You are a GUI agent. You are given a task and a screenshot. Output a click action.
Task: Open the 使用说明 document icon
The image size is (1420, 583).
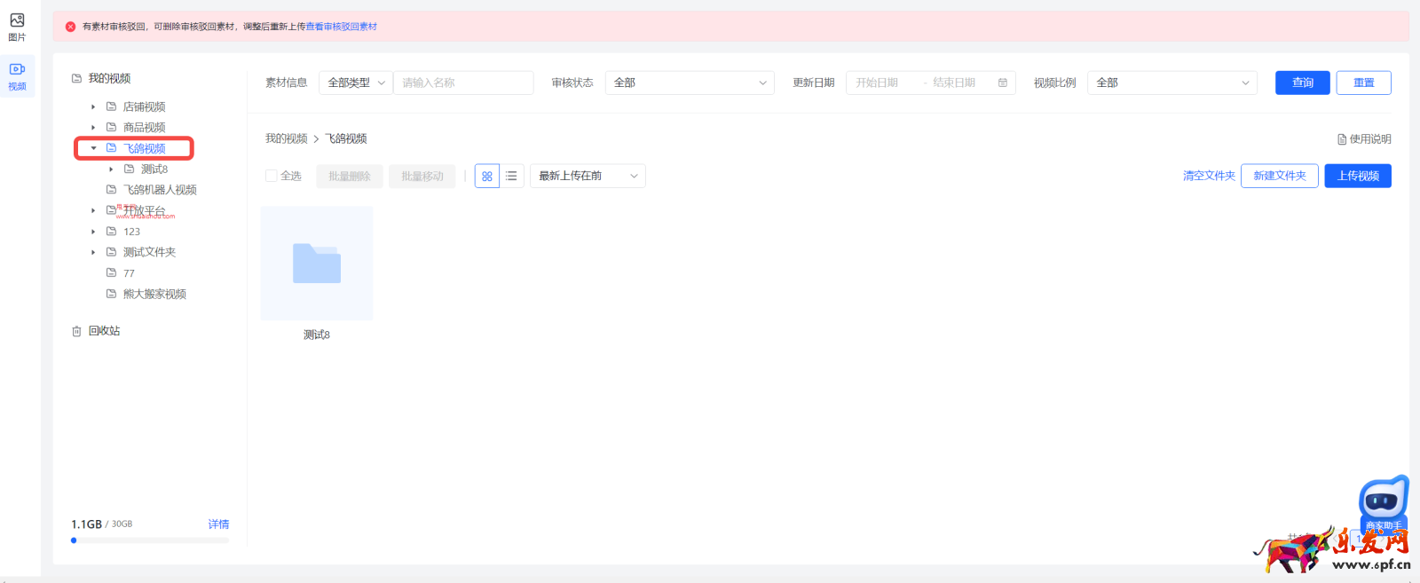point(1342,139)
